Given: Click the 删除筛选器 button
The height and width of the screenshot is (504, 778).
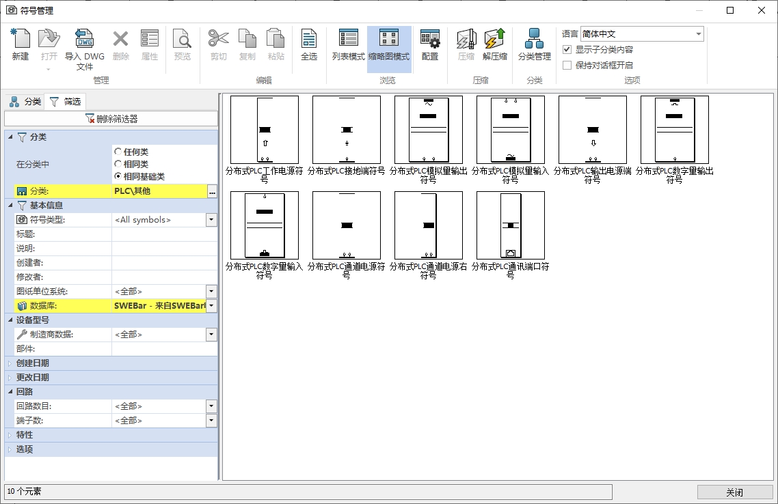Looking at the screenshot, I should click(x=111, y=119).
